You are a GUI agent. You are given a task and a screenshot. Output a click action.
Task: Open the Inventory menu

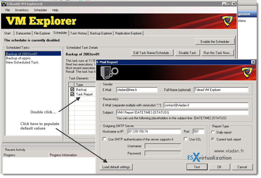coord(22,10)
